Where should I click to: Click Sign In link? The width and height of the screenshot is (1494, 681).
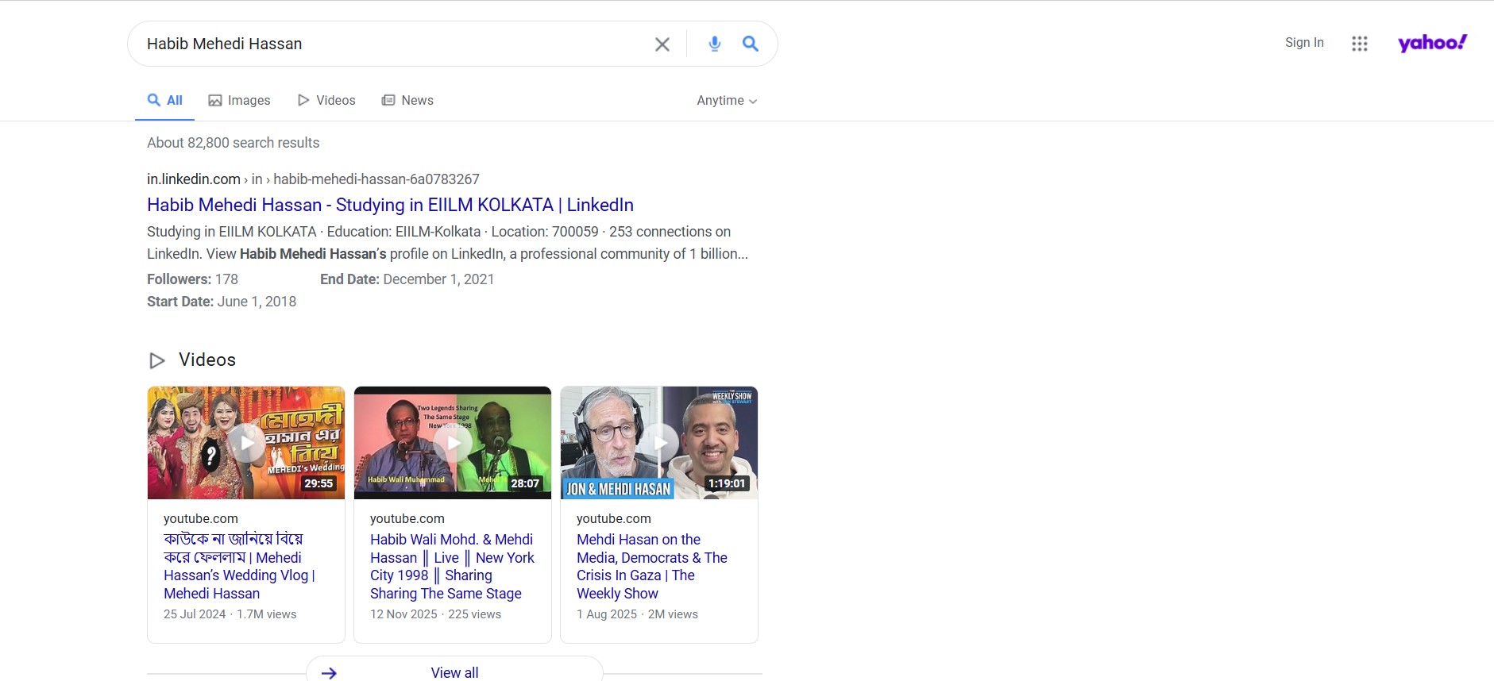(x=1303, y=43)
